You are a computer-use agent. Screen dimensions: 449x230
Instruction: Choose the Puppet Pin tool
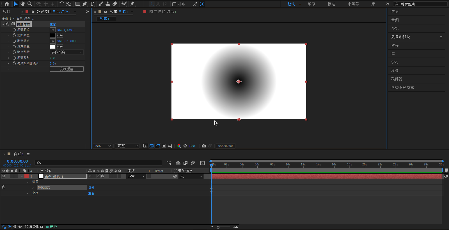click(132, 4)
